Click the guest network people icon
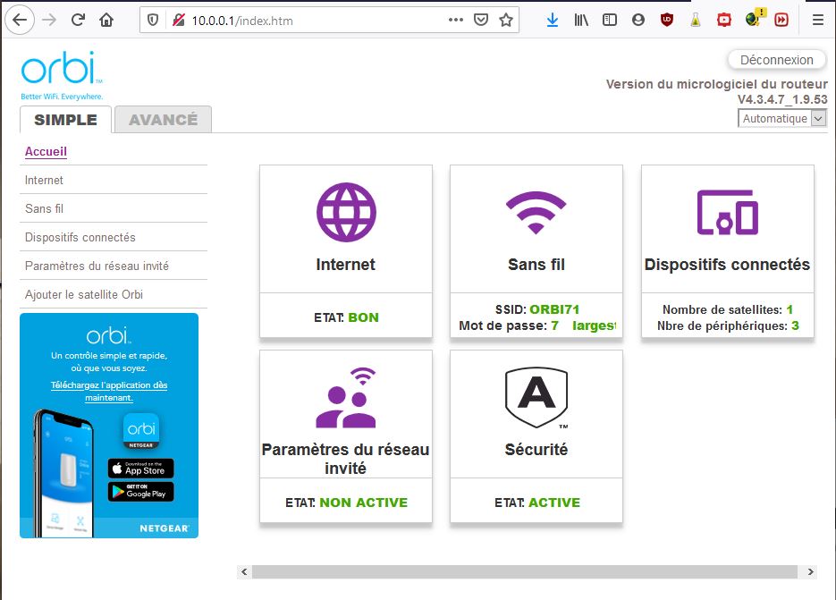Image resolution: width=836 pixels, height=600 pixels. point(346,398)
